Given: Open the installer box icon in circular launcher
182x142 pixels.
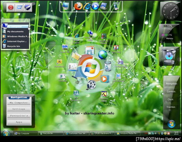Looking at the screenshot, I should pos(90,50).
